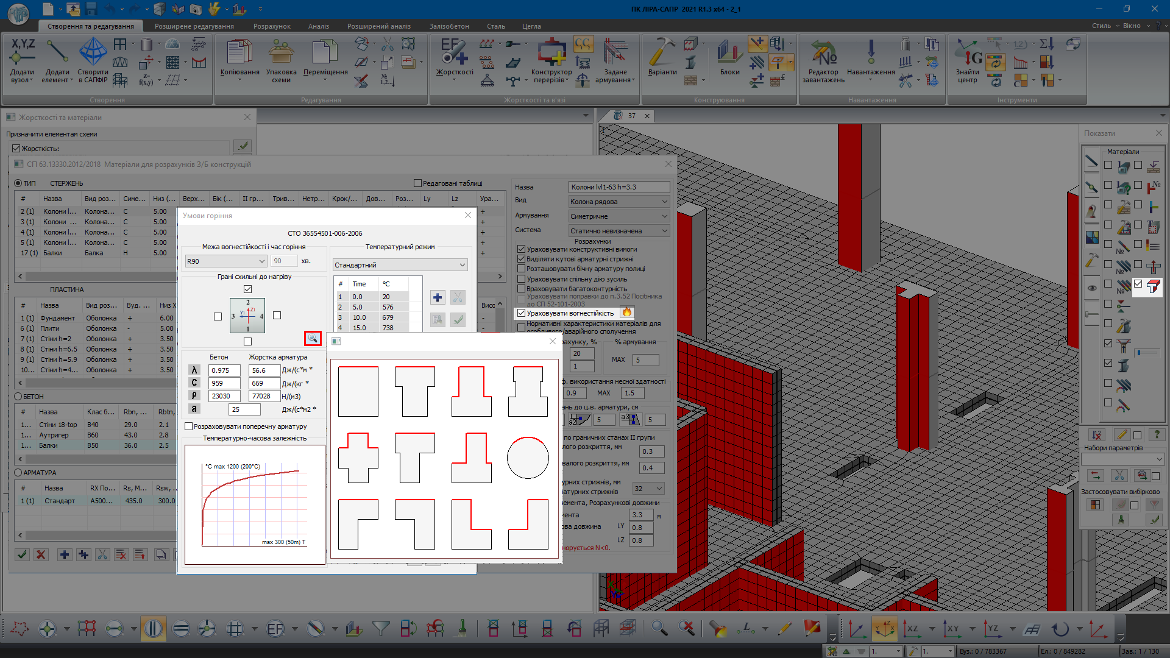Click the magnifier icon for section shapes
This screenshot has height=658, width=1170.
(313, 338)
